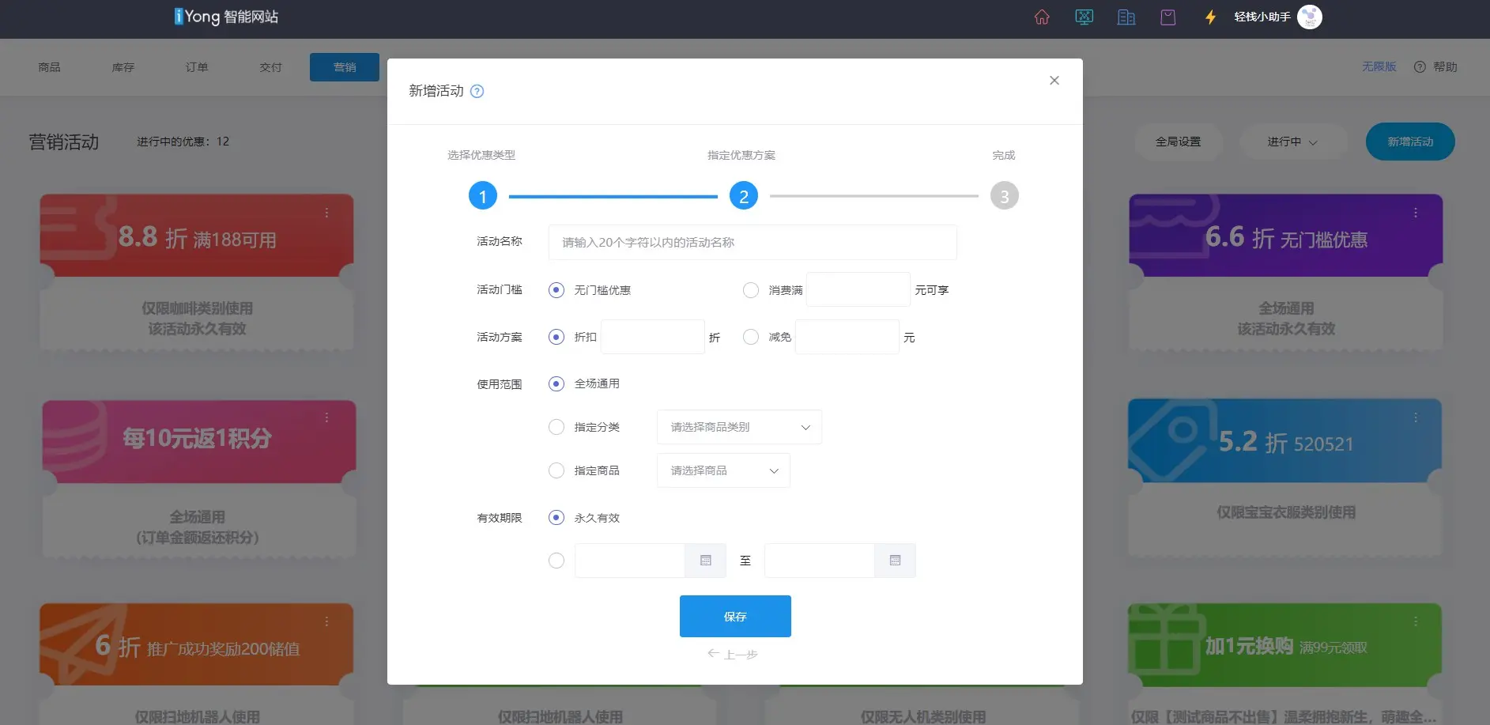
Task: Click the home icon in top bar
Action: coord(1042,17)
